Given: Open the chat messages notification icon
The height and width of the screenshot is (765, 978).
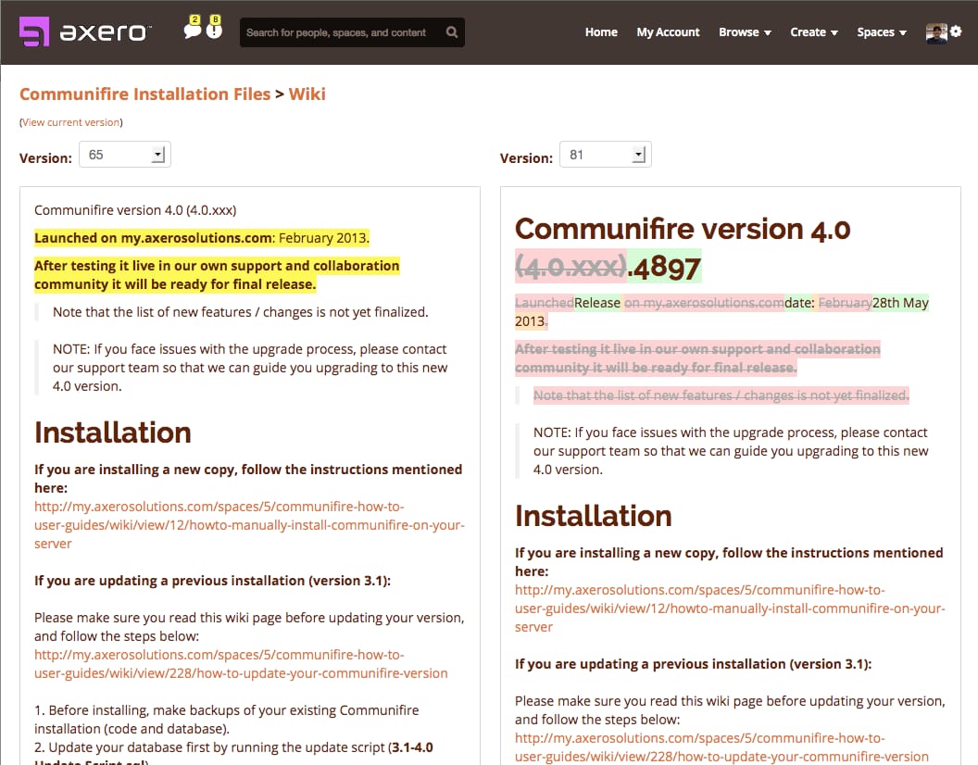Looking at the screenshot, I should point(193,28).
